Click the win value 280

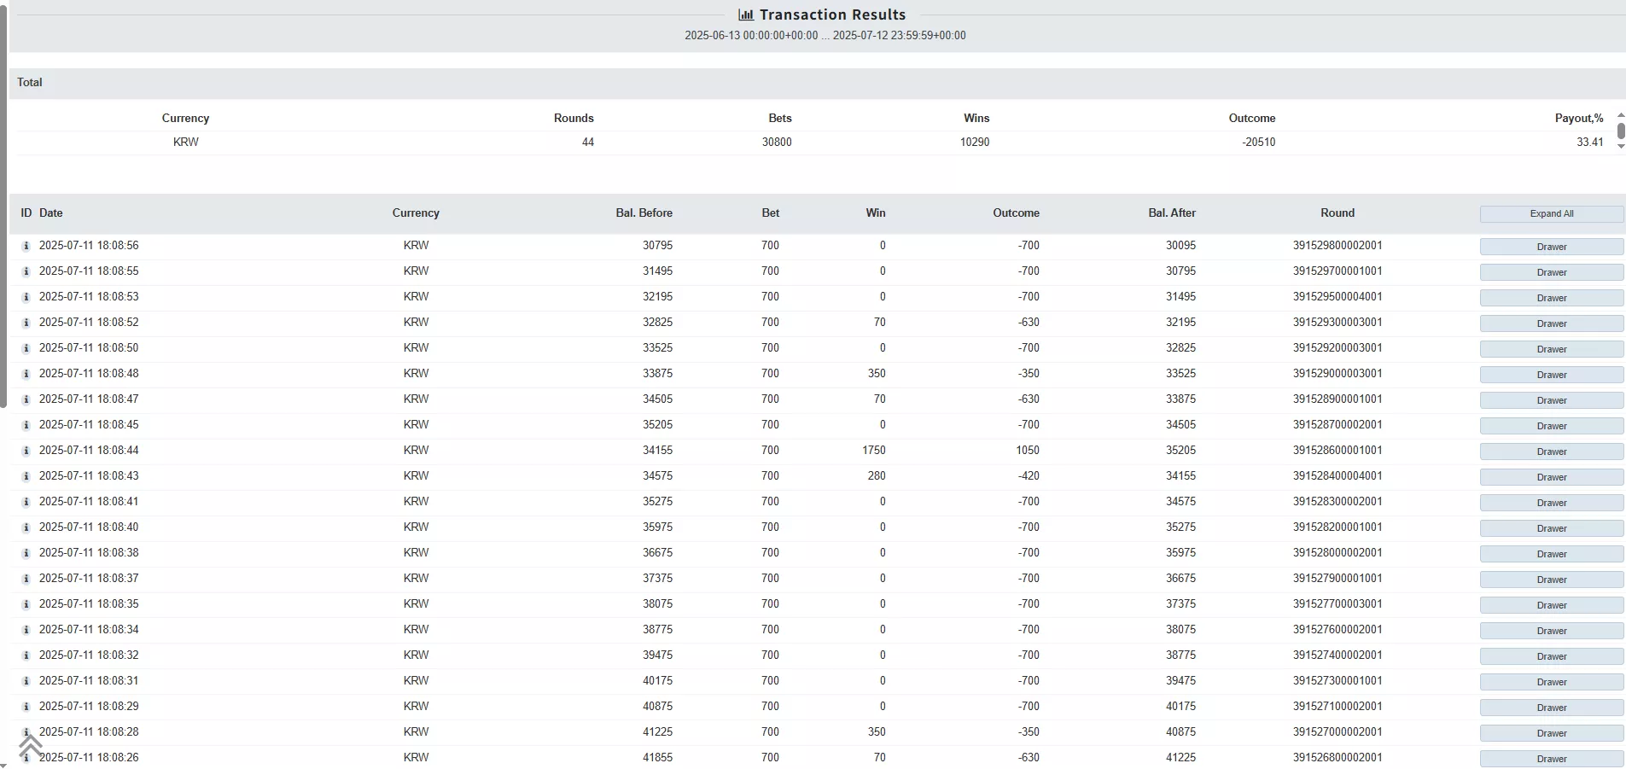click(877, 476)
